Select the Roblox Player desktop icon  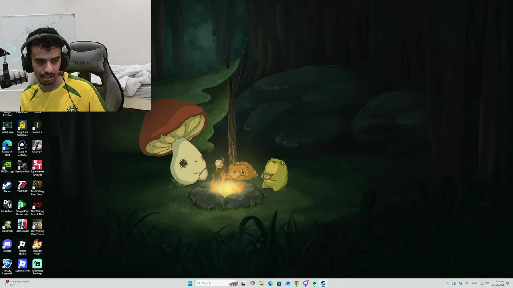[22, 266]
